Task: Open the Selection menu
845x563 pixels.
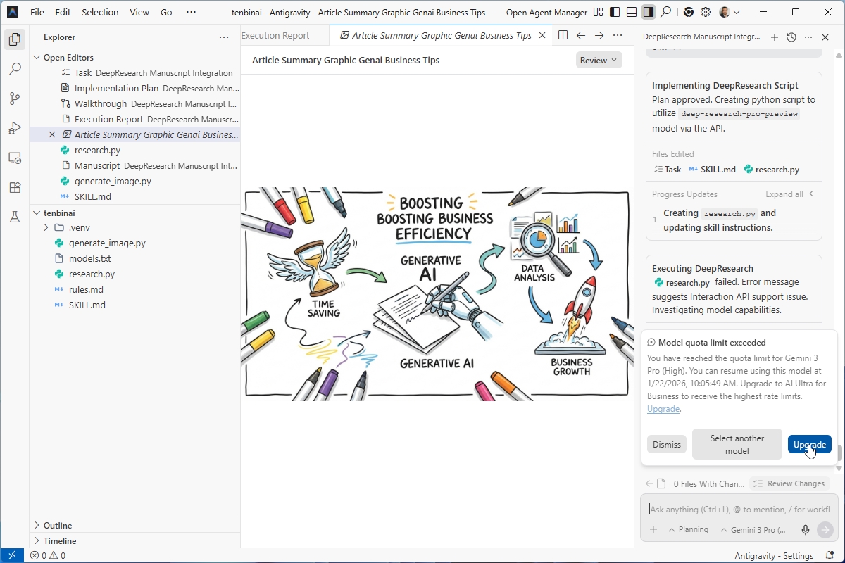Action: pyautogui.click(x=100, y=13)
